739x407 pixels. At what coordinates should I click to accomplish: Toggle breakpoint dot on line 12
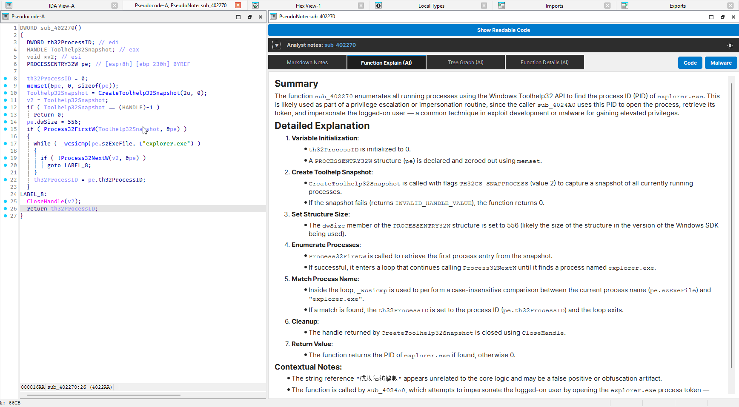tap(5, 108)
